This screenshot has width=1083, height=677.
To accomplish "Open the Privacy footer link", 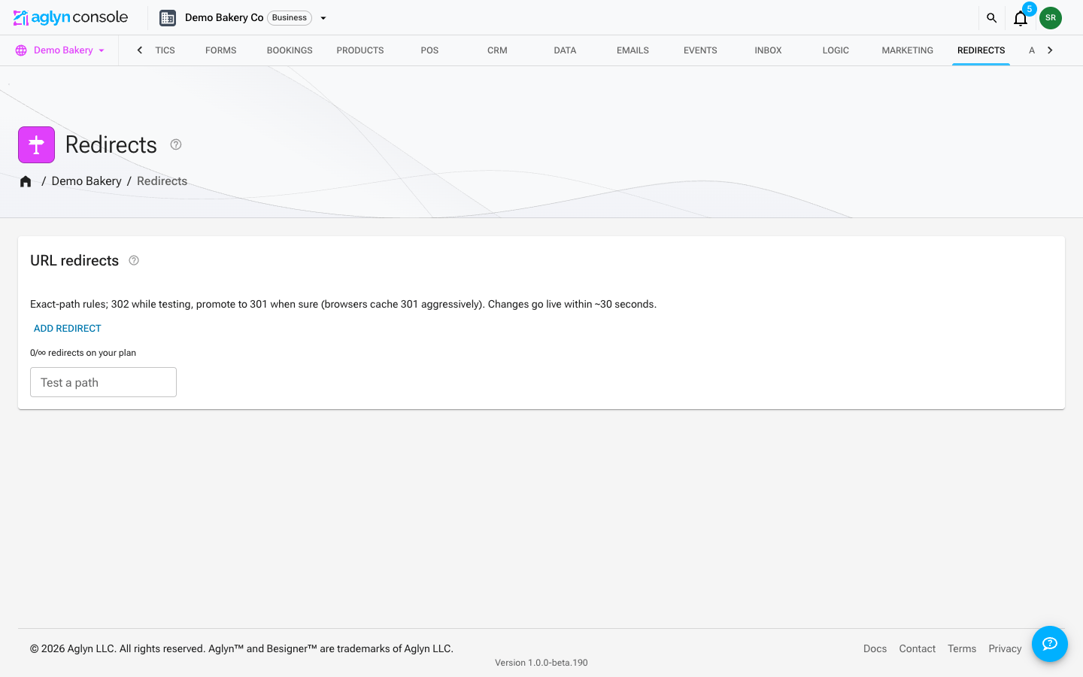I will [1005, 648].
